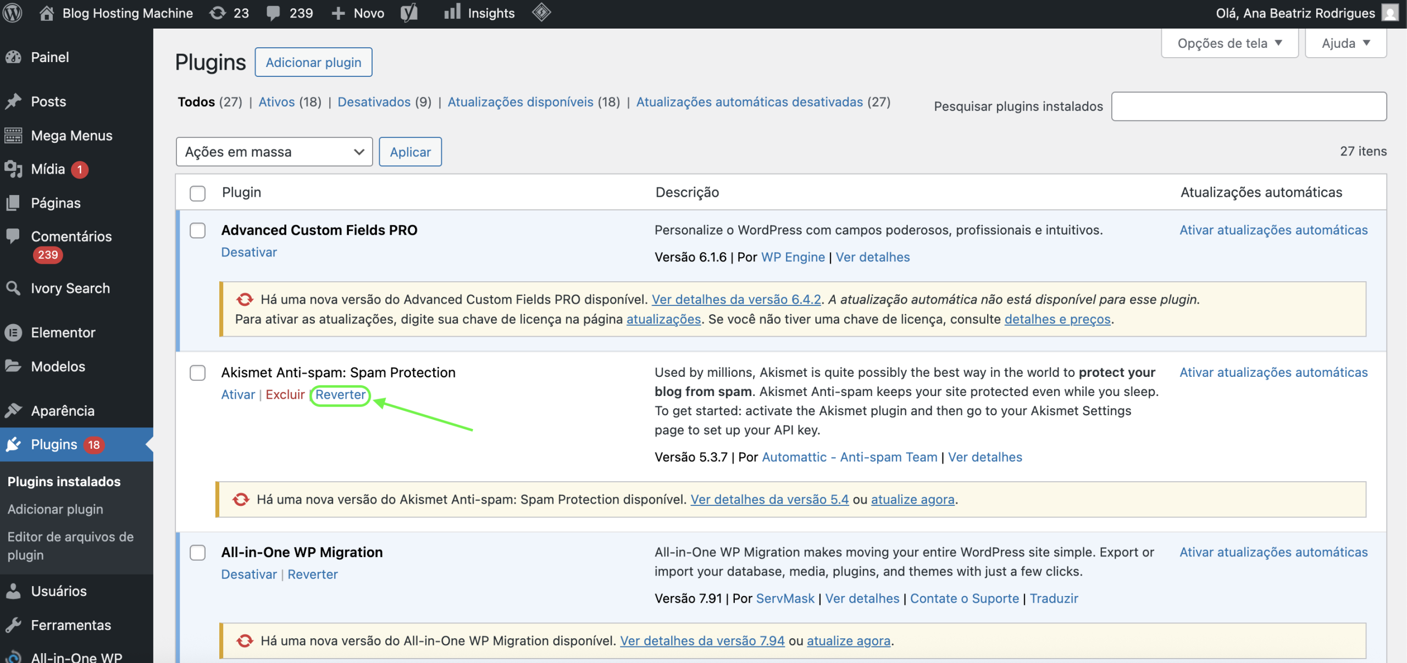
Task: Click the Modelos folder icon
Action: (14, 366)
